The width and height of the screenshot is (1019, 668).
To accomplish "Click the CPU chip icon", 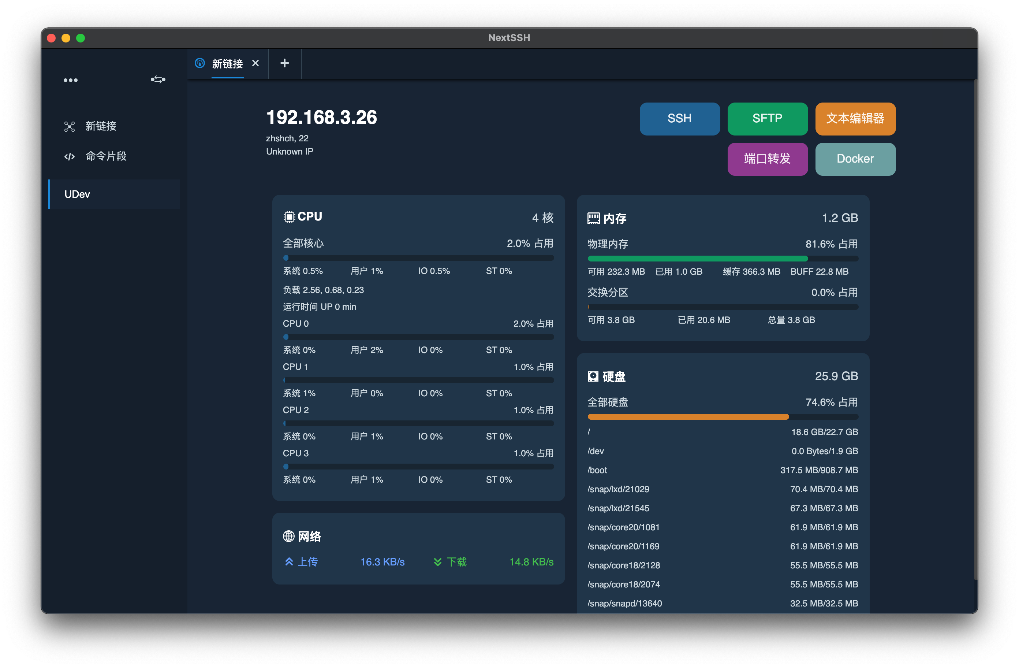I will tap(289, 217).
